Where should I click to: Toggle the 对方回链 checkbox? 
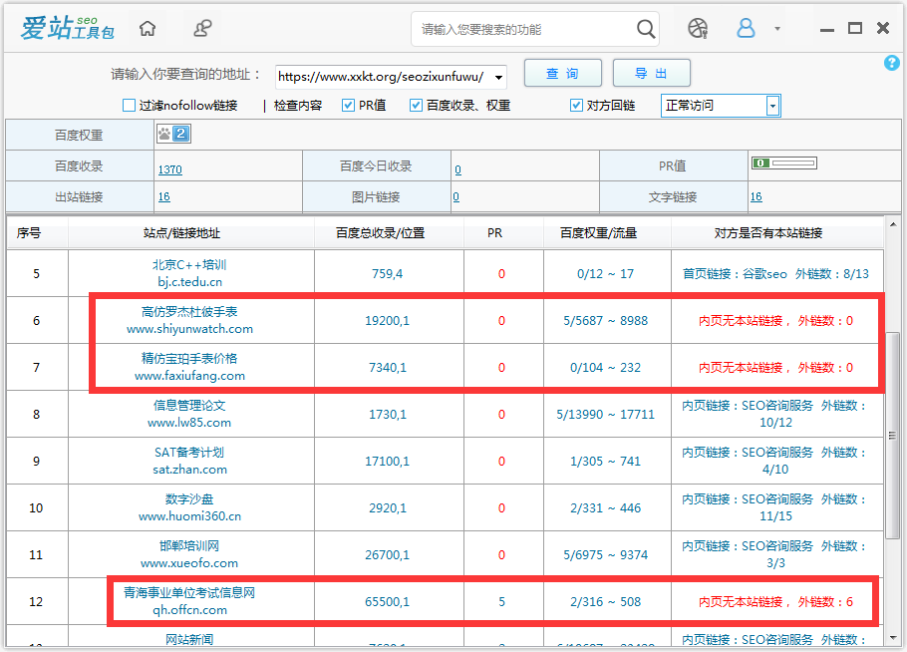pos(576,106)
